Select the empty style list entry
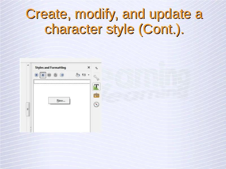This screenshot has height=169, width=226. click(x=62, y=82)
